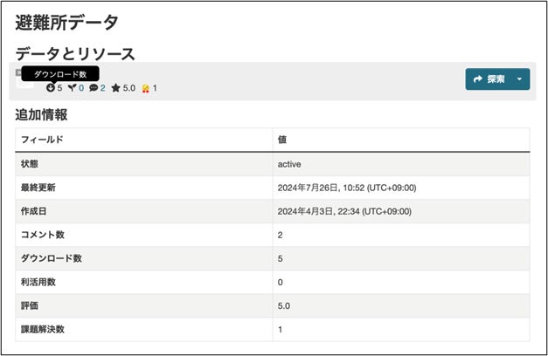Click the medal issue-resolution icon
The width and height of the screenshot is (548, 356).
click(146, 88)
